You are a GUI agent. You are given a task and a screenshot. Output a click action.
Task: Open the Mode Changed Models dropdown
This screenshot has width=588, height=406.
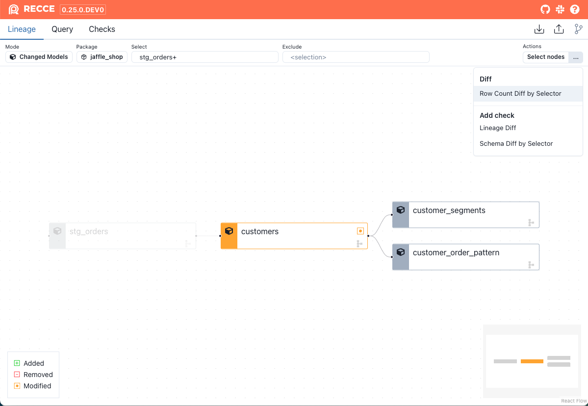click(39, 57)
